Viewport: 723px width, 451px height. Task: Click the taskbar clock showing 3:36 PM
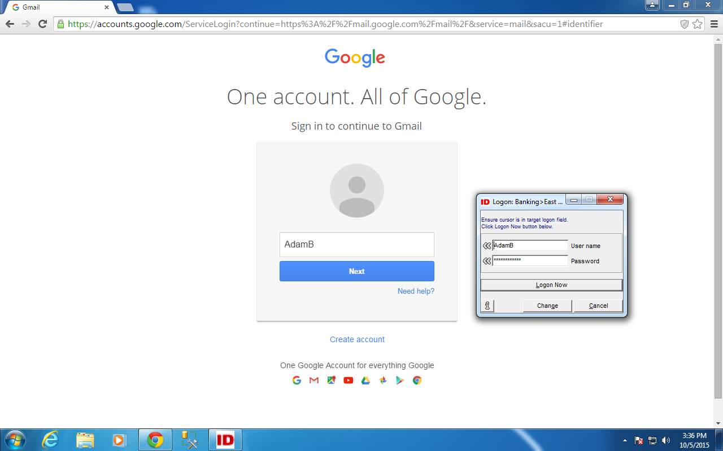(694, 440)
